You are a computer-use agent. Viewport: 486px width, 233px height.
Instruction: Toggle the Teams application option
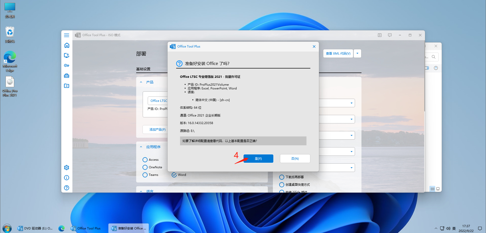(150, 175)
